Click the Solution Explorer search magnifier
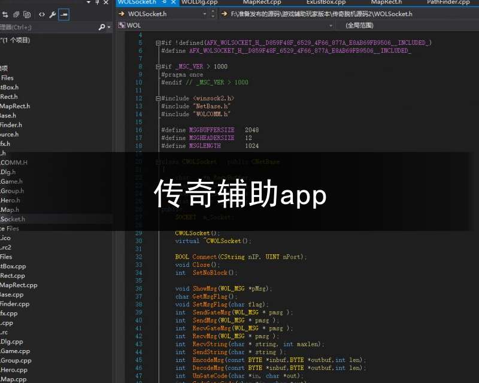479x383 pixels. [x=102, y=27]
